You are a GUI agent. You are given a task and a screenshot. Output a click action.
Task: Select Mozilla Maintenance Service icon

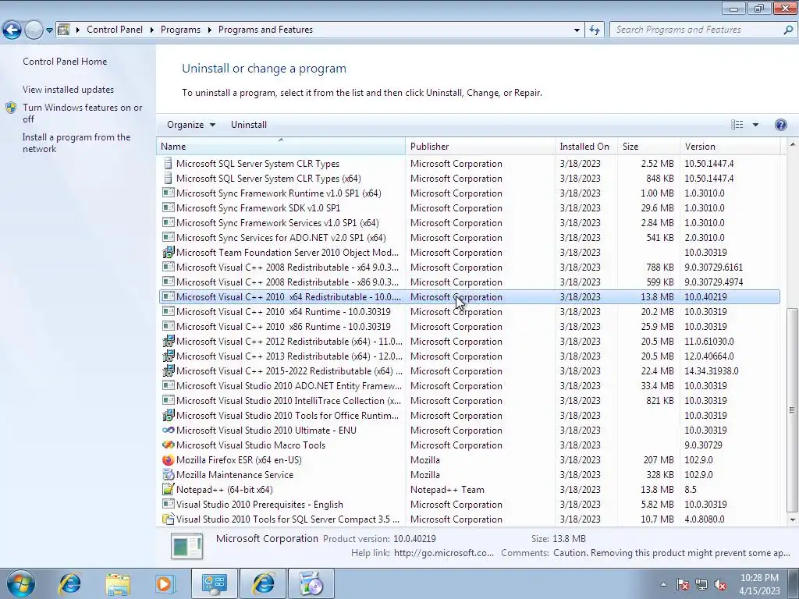(168, 474)
